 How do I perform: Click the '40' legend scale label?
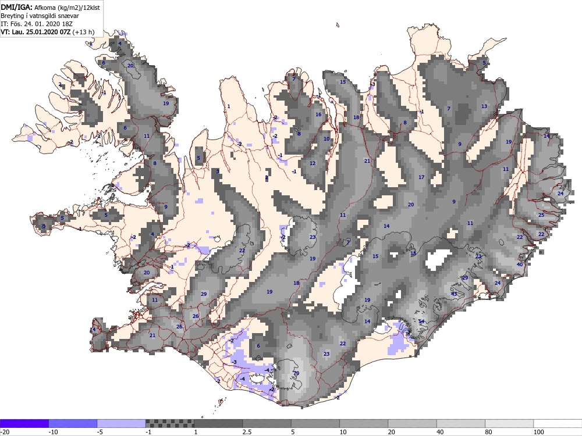(440, 432)
